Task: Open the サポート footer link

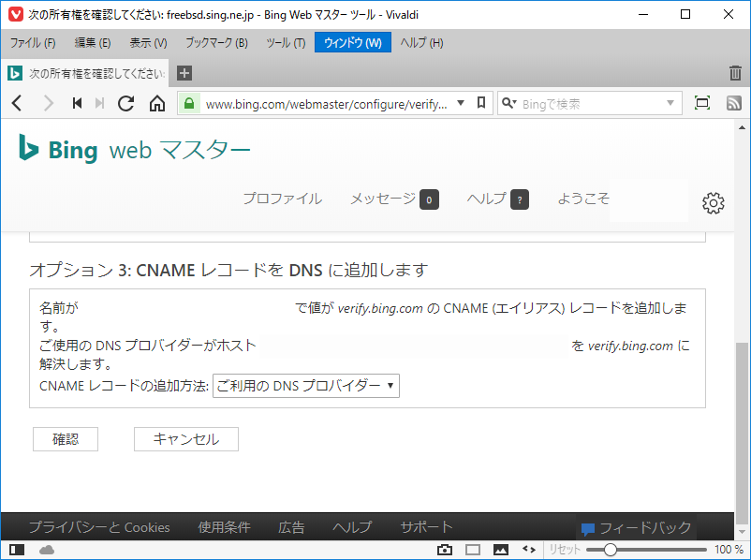Action: click(426, 527)
